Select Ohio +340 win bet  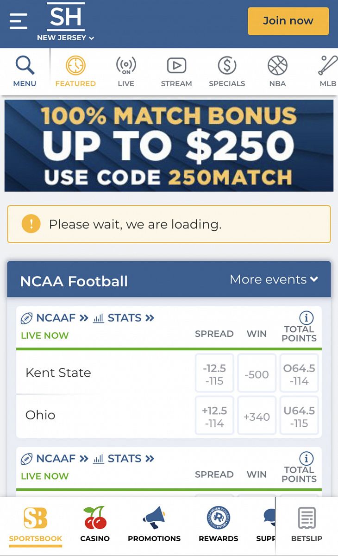point(257,416)
